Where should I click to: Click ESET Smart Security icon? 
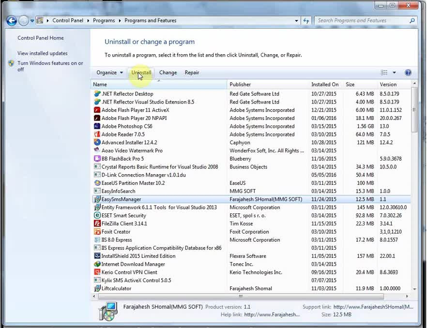97,215
